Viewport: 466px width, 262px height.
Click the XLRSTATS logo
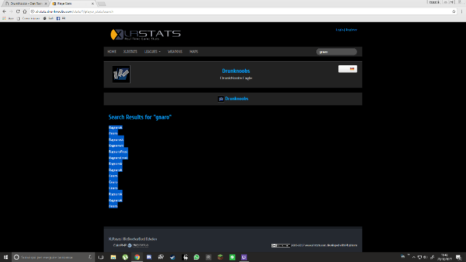click(146, 34)
